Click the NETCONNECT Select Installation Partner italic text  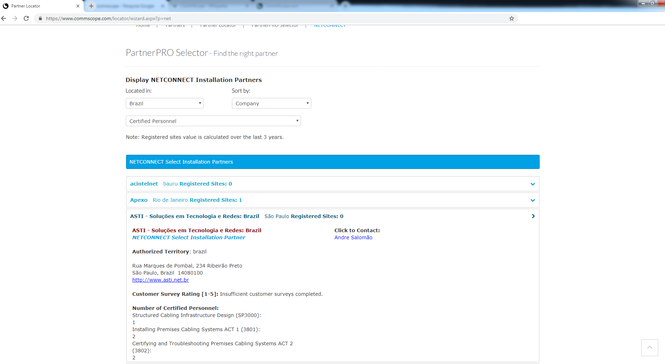(x=189, y=237)
